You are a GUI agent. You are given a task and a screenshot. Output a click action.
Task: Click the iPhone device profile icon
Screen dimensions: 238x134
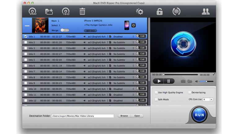click(x=127, y=25)
